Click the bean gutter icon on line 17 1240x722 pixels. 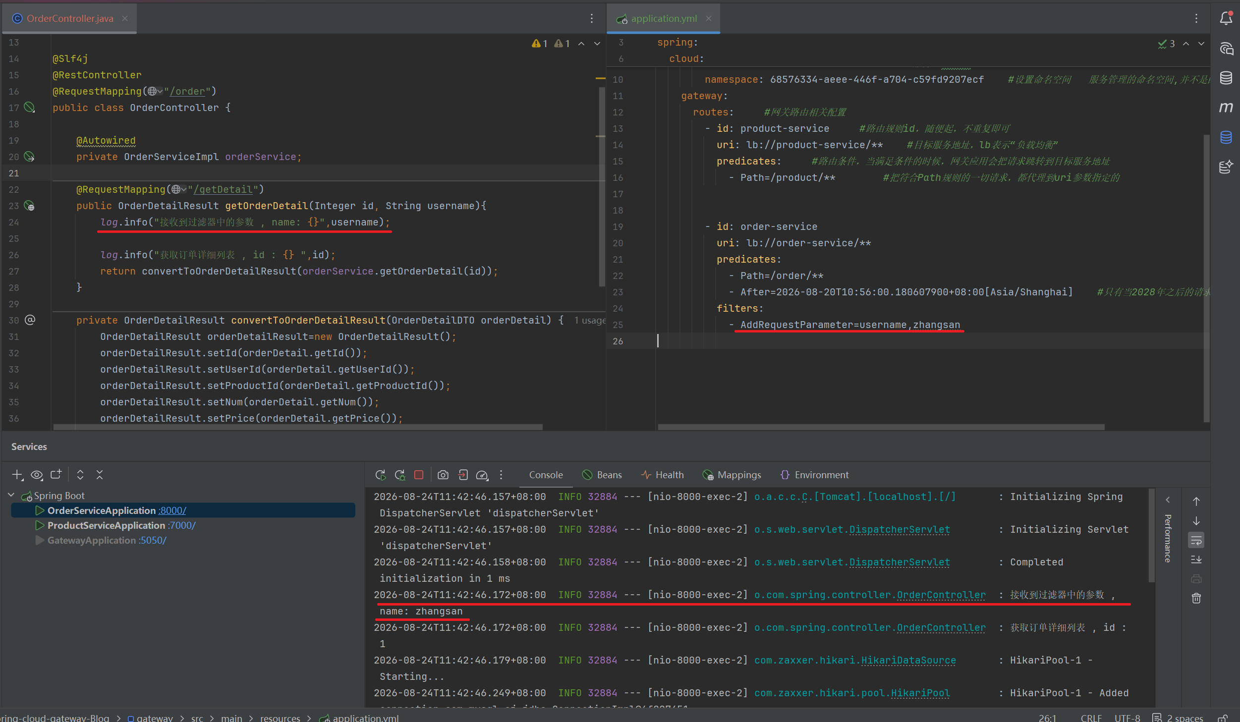pos(30,108)
